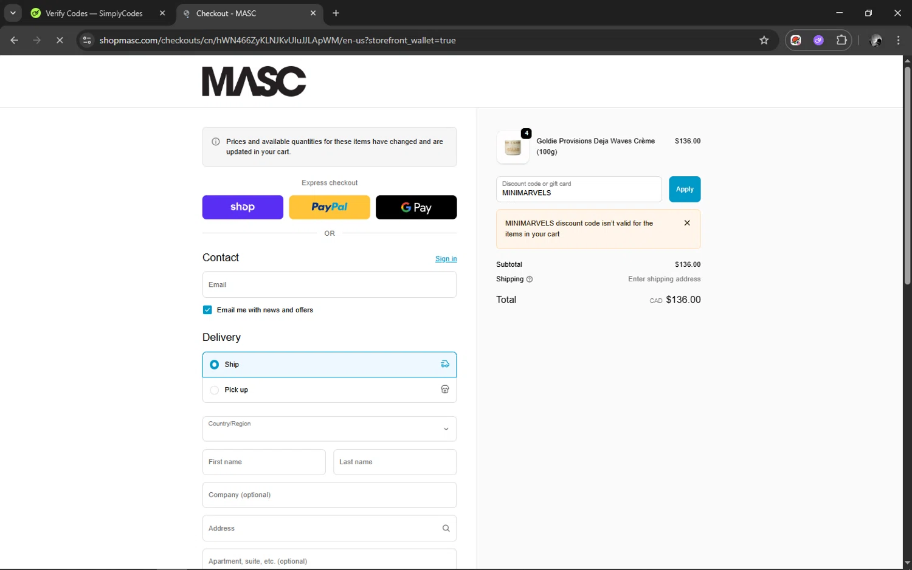The width and height of the screenshot is (912, 570).
Task: Dismiss the invalid discount code message
Action: coord(687,223)
